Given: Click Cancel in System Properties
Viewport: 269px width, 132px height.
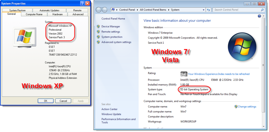Looking at the screenshot, I should (63, 101).
